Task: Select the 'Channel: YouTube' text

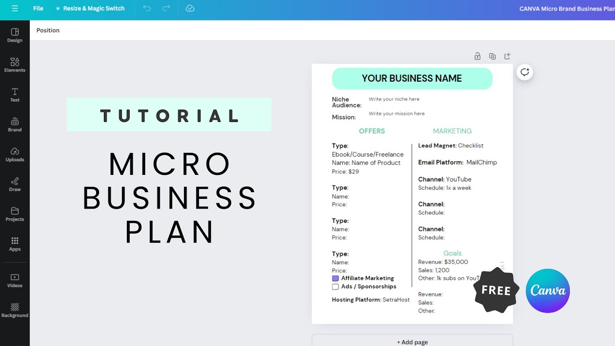Action: coord(445,179)
